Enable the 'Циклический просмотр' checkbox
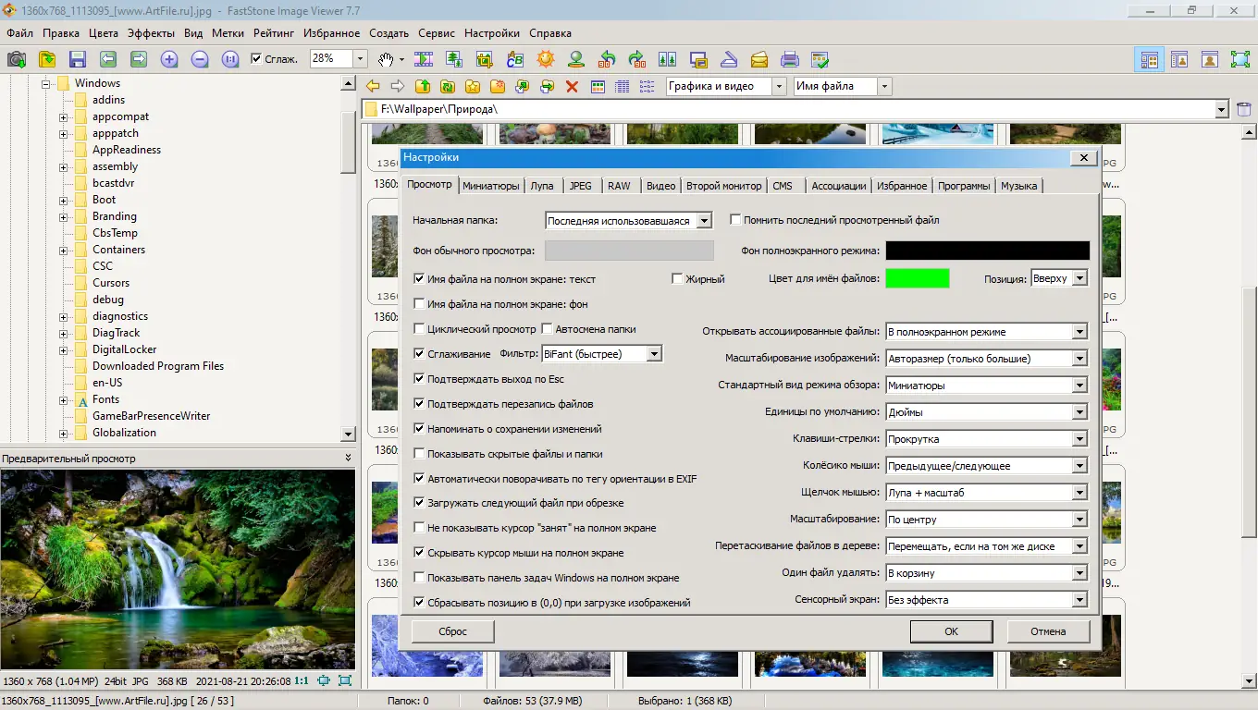Image resolution: width=1258 pixels, height=710 pixels. pyautogui.click(x=420, y=329)
